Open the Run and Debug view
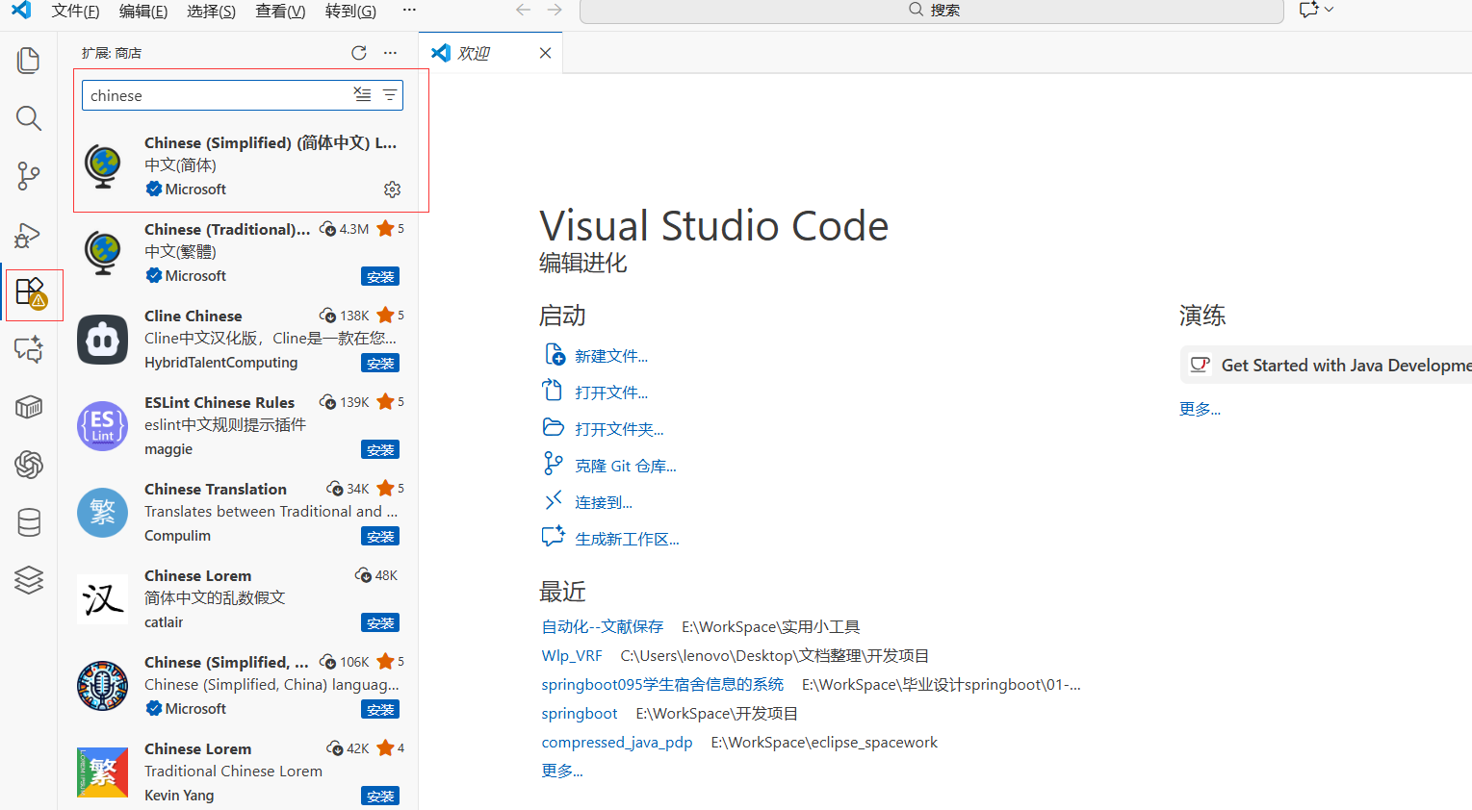The width and height of the screenshot is (1472, 810). coord(28,235)
